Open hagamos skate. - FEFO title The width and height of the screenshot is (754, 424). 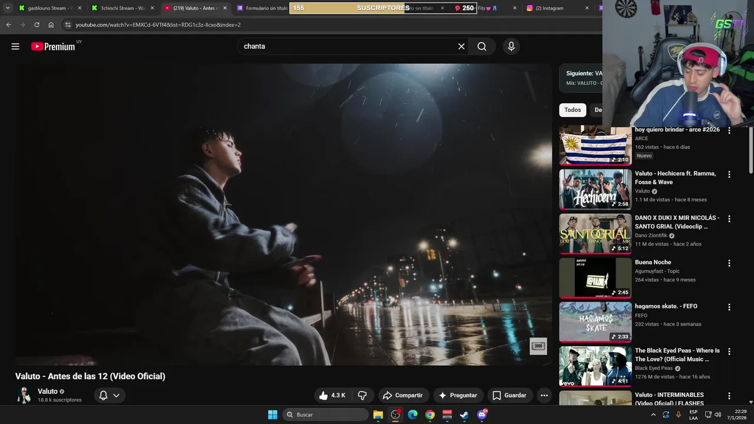click(x=666, y=306)
